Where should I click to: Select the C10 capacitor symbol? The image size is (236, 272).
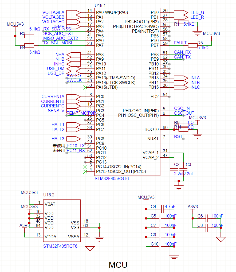[160, 247]
